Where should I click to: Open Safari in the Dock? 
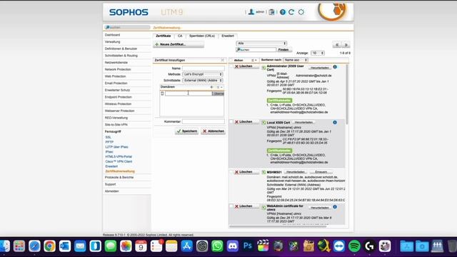point(34,246)
